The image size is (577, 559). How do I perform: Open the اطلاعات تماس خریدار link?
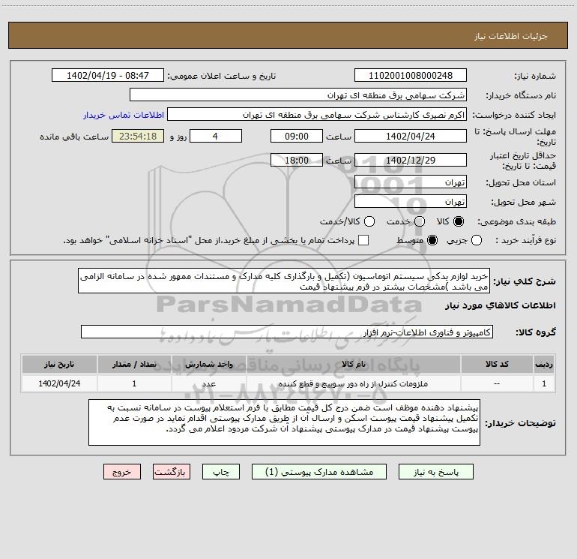click(x=124, y=115)
